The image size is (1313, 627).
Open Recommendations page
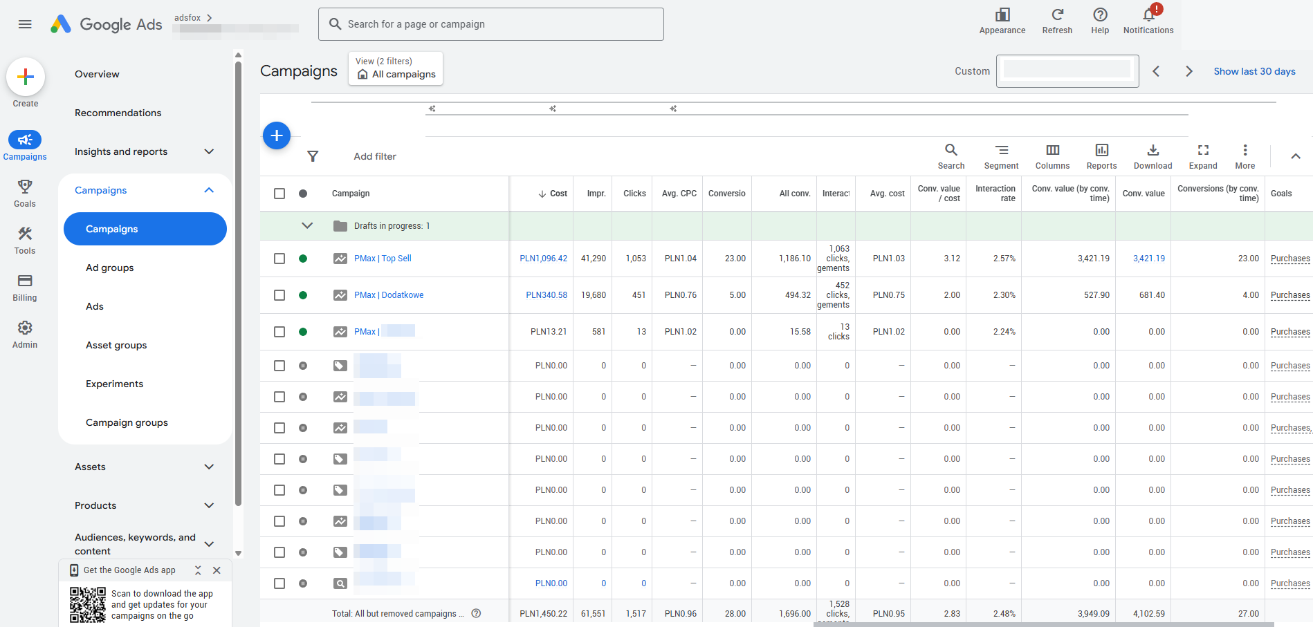(x=118, y=113)
